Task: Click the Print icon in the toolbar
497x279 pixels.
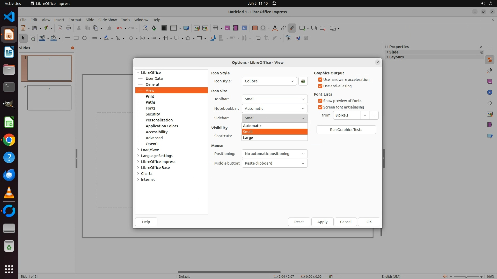Action: point(68,28)
